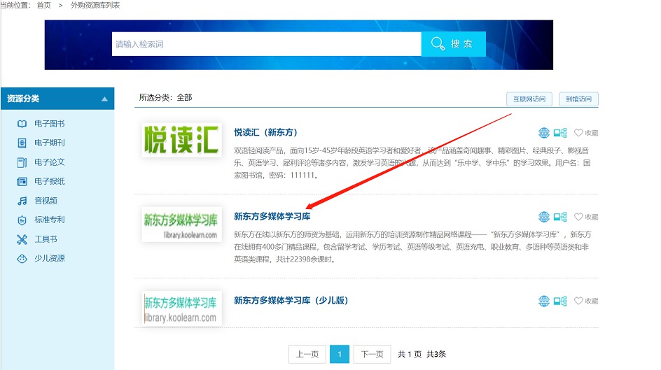Click the in-library access icon for 悦读汇
Screen dimensions: 661x370
click(560, 133)
